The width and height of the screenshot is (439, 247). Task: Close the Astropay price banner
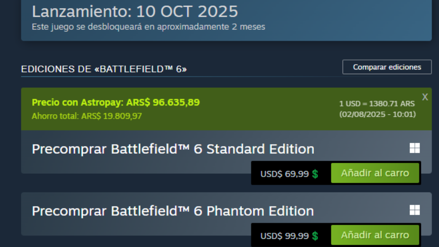(x=425, y=97)
